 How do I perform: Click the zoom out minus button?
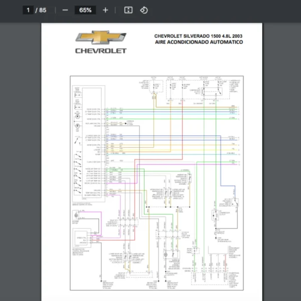(x=65, y=10)
